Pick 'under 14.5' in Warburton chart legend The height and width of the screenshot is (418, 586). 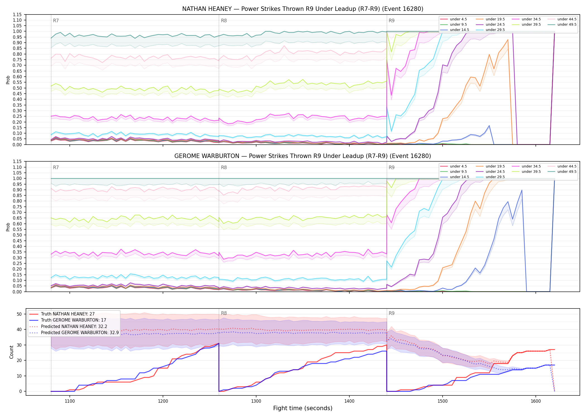[455, 177]
